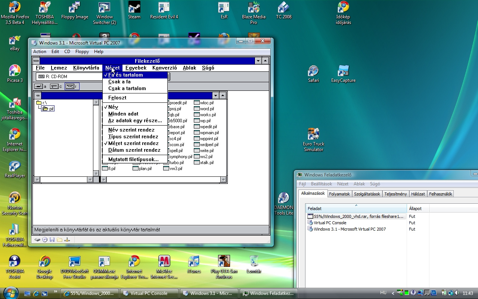
Task: Open the wloc.pif file
Action: pyautogui.click(x=204, y=103)
